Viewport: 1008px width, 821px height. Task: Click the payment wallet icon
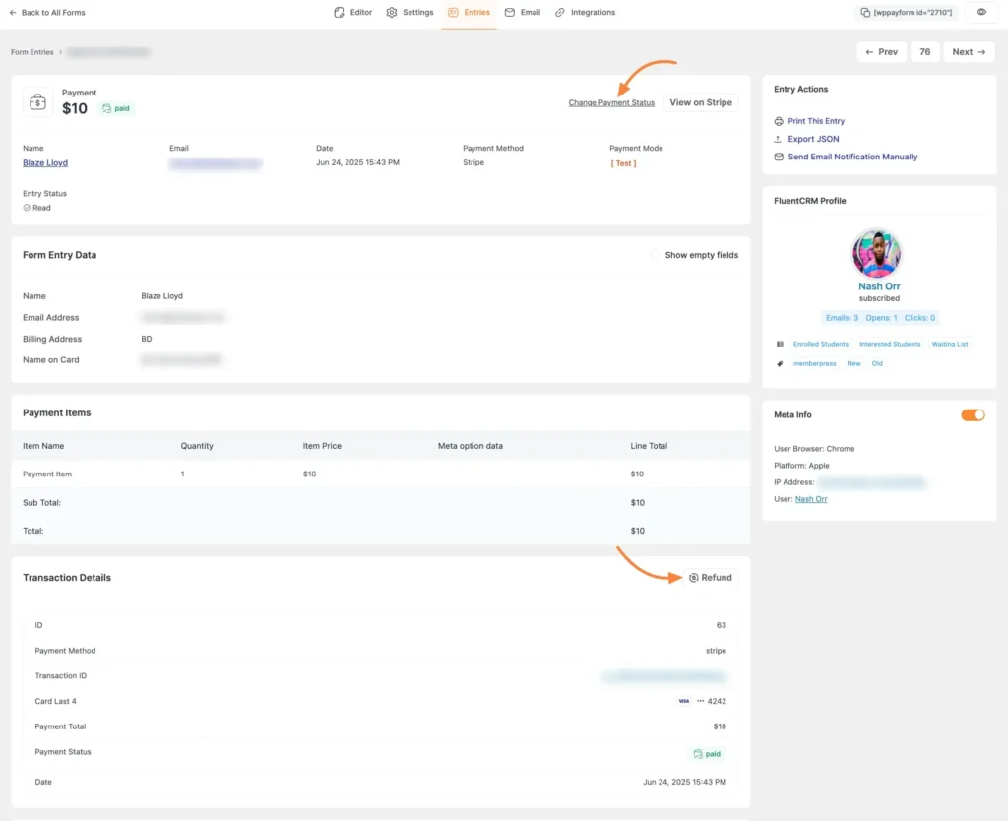(x=38, y=102)
